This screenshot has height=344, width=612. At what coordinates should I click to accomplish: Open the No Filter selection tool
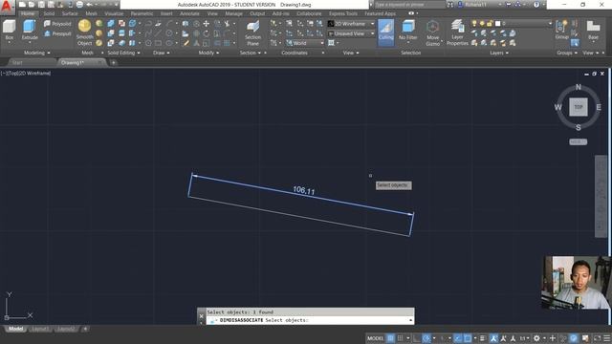click(408, 31)
